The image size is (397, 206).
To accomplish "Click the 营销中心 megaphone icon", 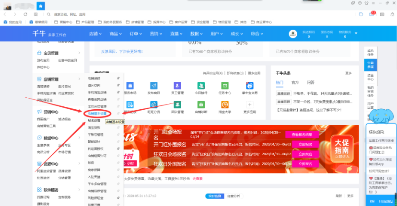I will [39, 112].
